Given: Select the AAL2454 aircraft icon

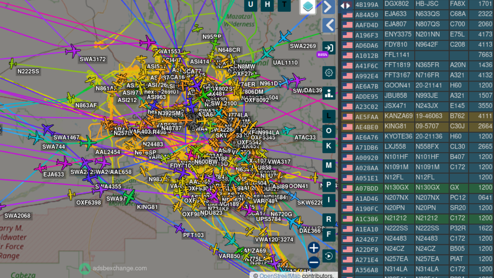Looking at the screenshot, I should 88,143.
